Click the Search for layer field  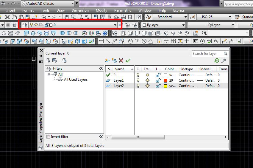point(207,54)
